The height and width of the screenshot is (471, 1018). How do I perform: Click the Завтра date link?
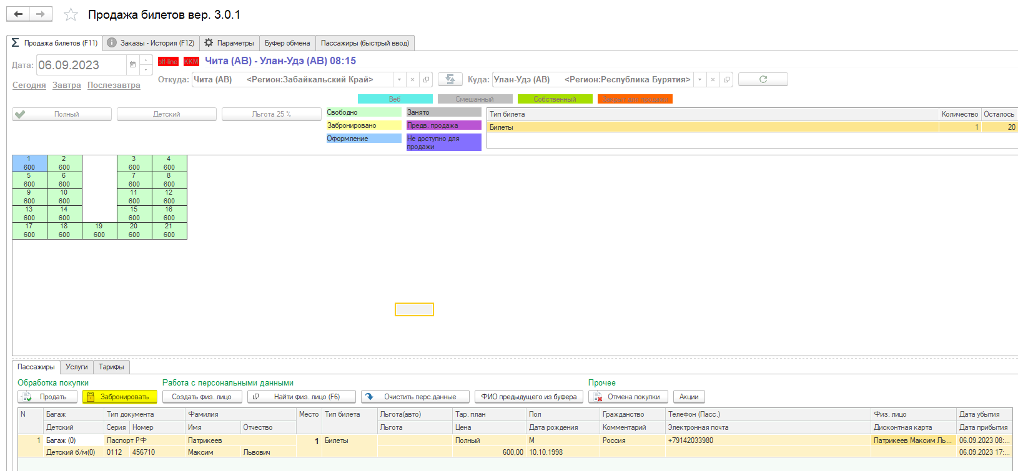click(67, 85)
